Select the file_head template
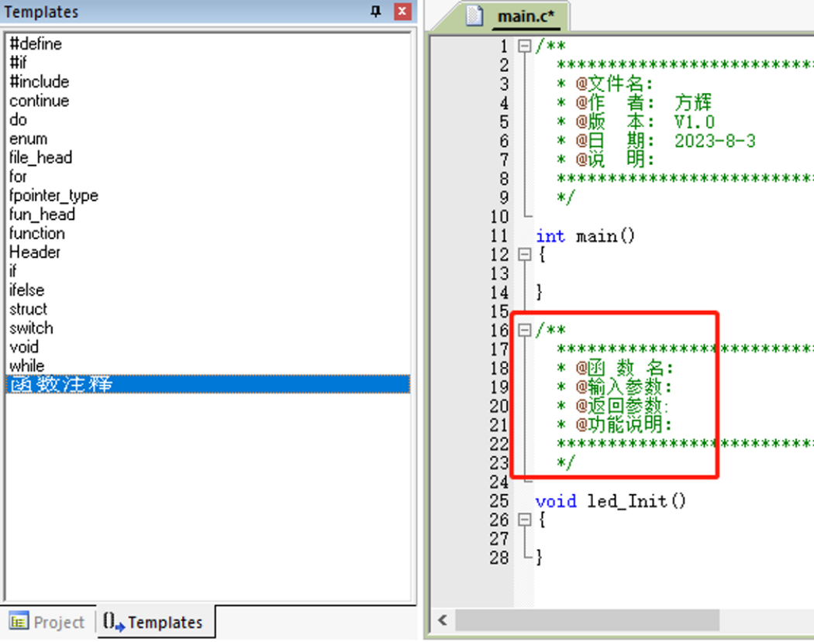Screen dimensions: 814x642 point(40,158)
